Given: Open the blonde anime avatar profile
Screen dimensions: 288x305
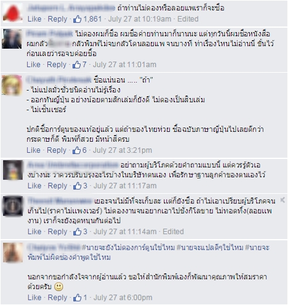Looking at the screenshot, I should point(12,85).
